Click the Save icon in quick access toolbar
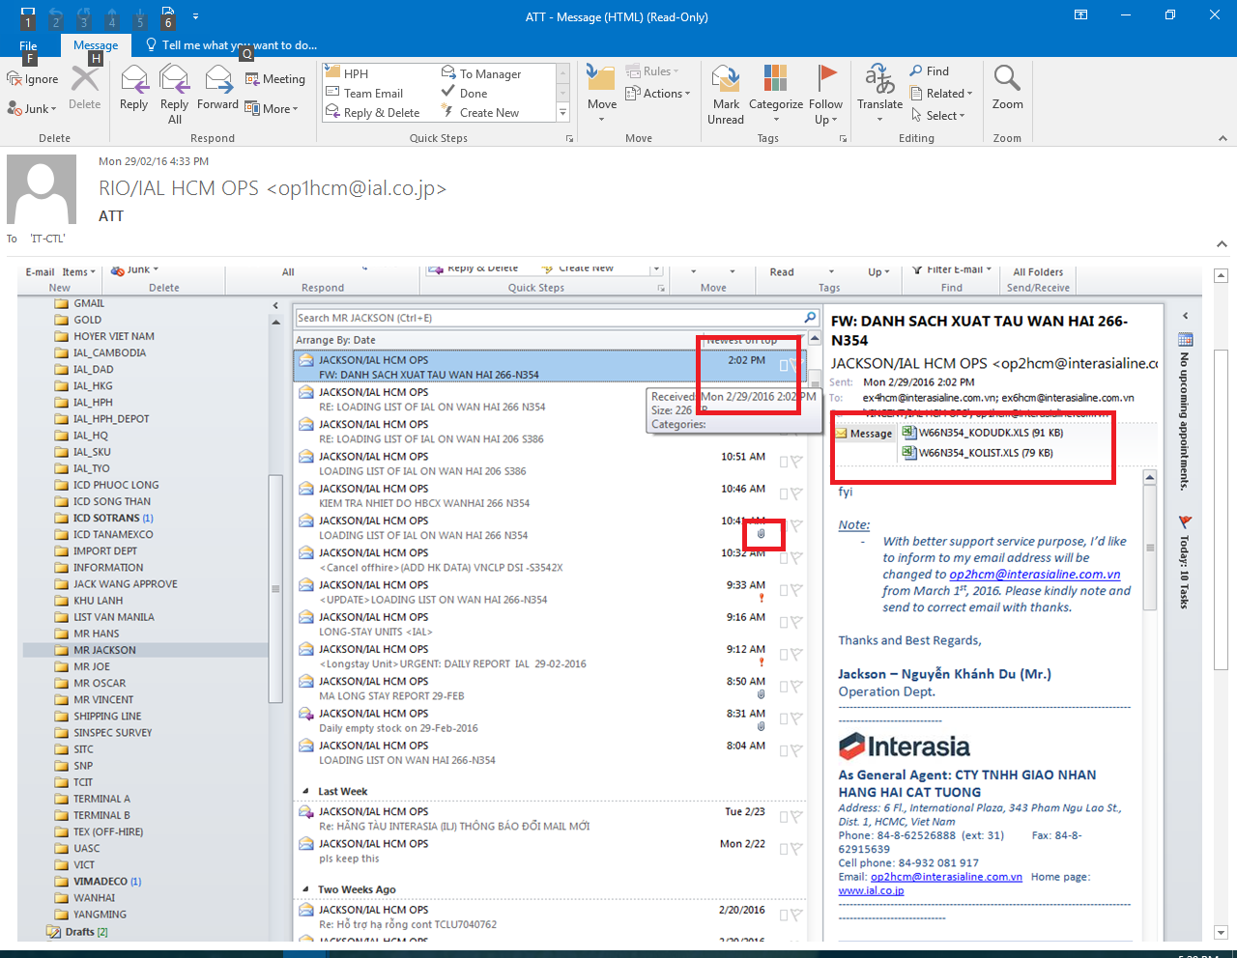This screenshot has height=958, width=1237. [x=28, y=16]
